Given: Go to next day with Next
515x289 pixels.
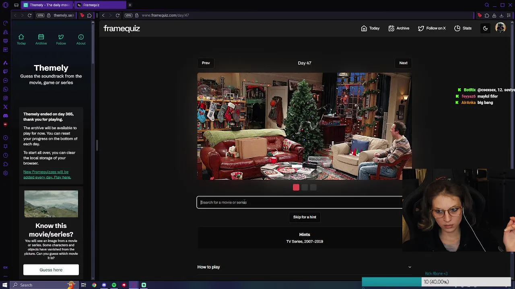Looking at the screenshot, I should [x=403, y=63].
